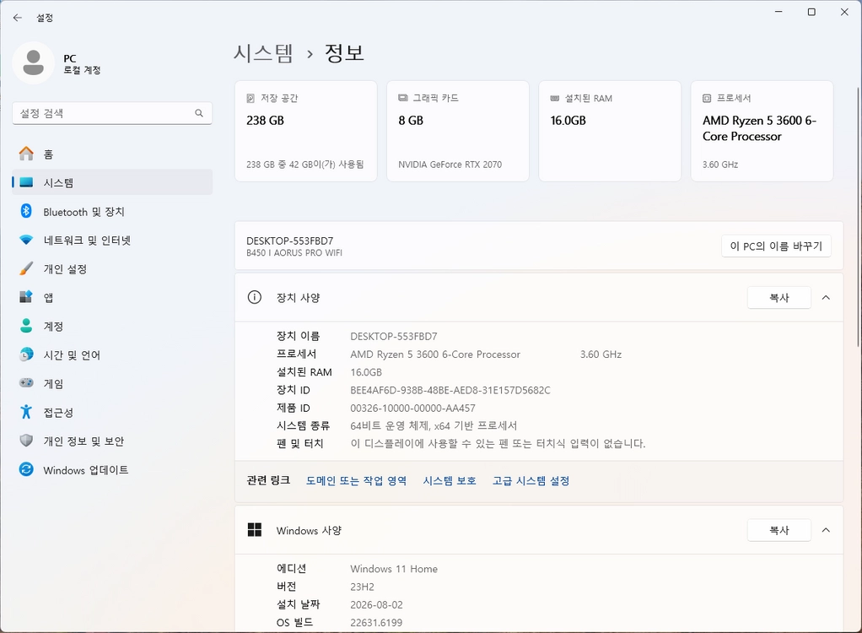The height and width of the screenshot is (633, 862).
Task: Open the 그래픽 카드 8 GB card
Action: pos(458,131)
